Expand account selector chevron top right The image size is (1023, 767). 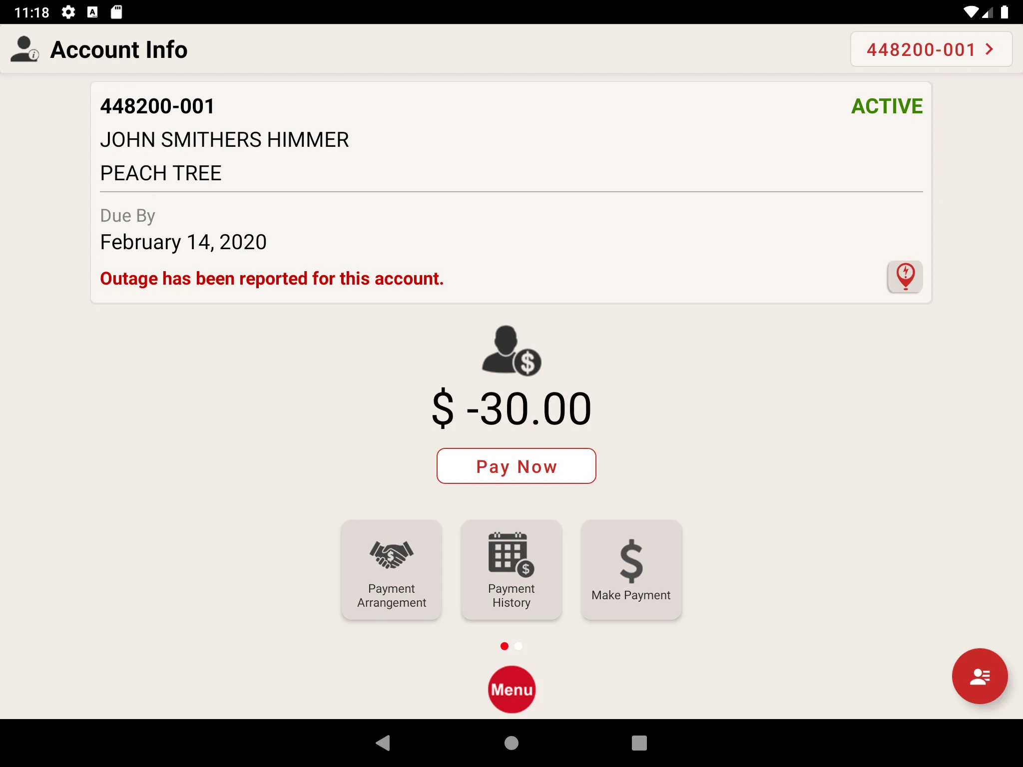993,49
